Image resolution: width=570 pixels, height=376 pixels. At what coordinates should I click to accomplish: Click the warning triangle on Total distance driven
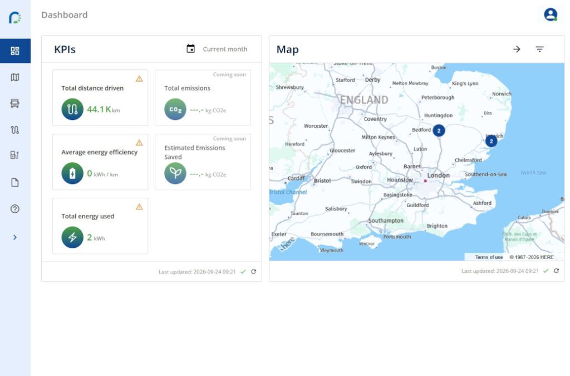(139, 79)
